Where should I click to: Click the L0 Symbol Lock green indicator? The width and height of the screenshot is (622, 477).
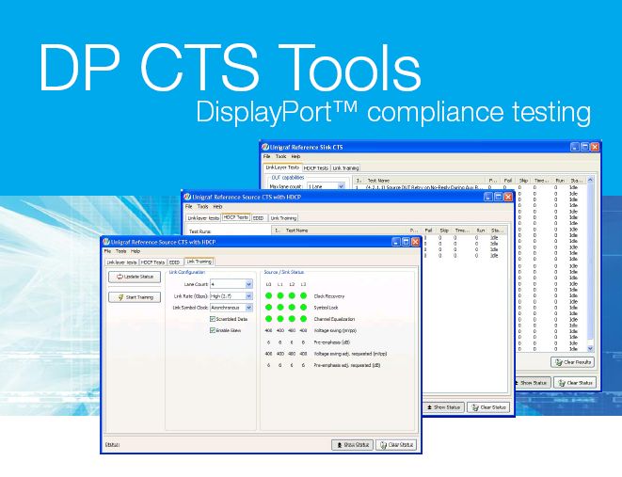(x=268, y=308)
